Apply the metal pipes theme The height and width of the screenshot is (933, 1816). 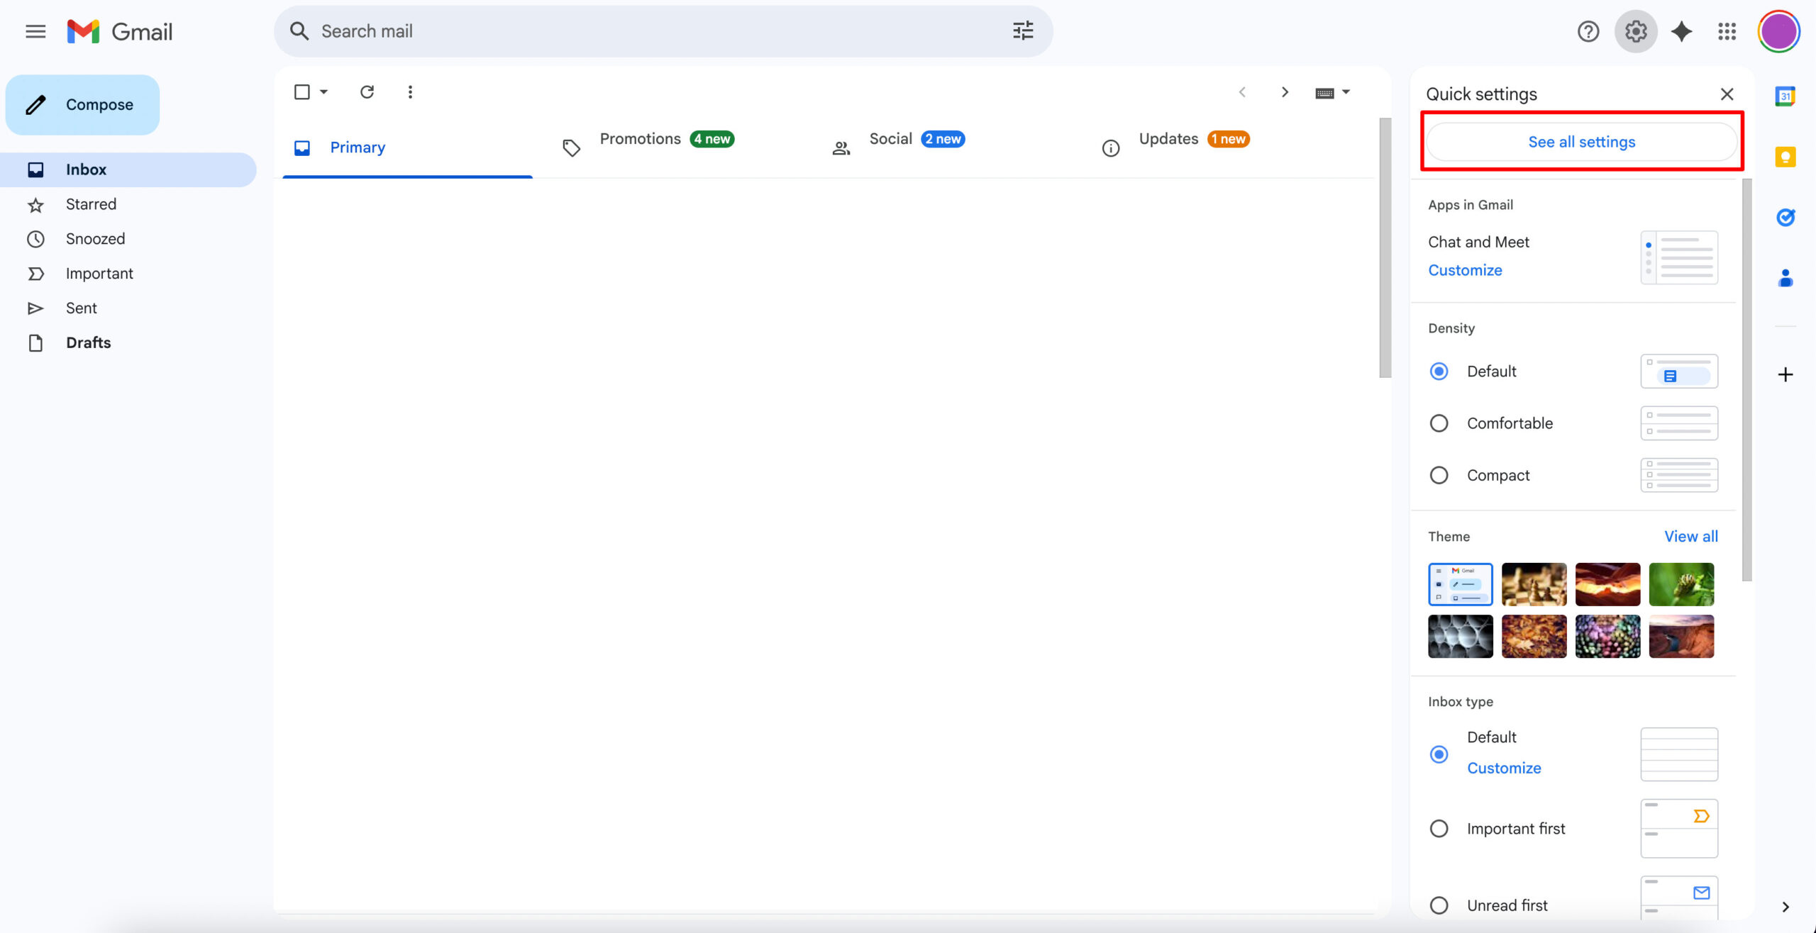[1460, 637]
